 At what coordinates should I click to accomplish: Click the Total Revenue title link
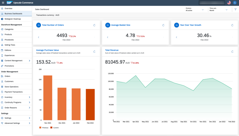point(112,50)
